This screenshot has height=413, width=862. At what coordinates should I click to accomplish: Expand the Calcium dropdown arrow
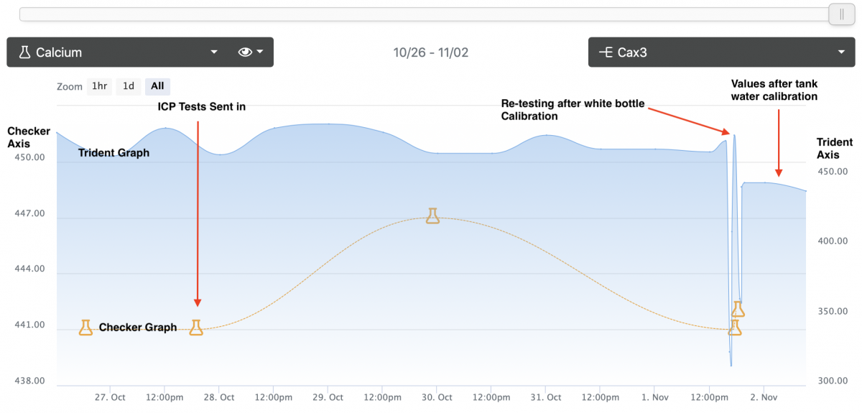213,52
